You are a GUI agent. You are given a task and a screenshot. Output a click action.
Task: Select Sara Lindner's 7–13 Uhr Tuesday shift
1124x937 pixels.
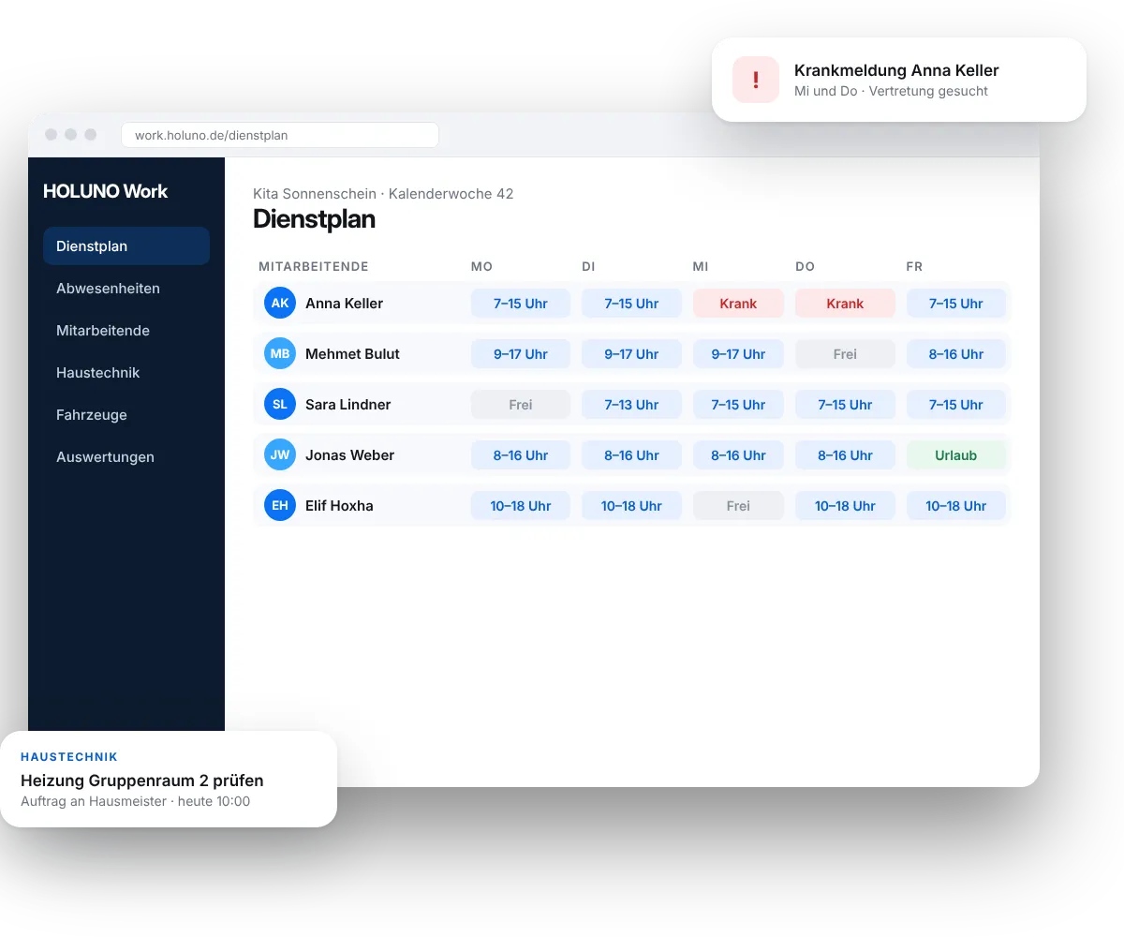[x=631, y=405]
